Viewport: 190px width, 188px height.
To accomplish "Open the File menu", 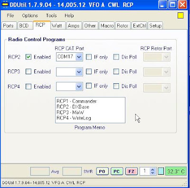I will point(10,16).
